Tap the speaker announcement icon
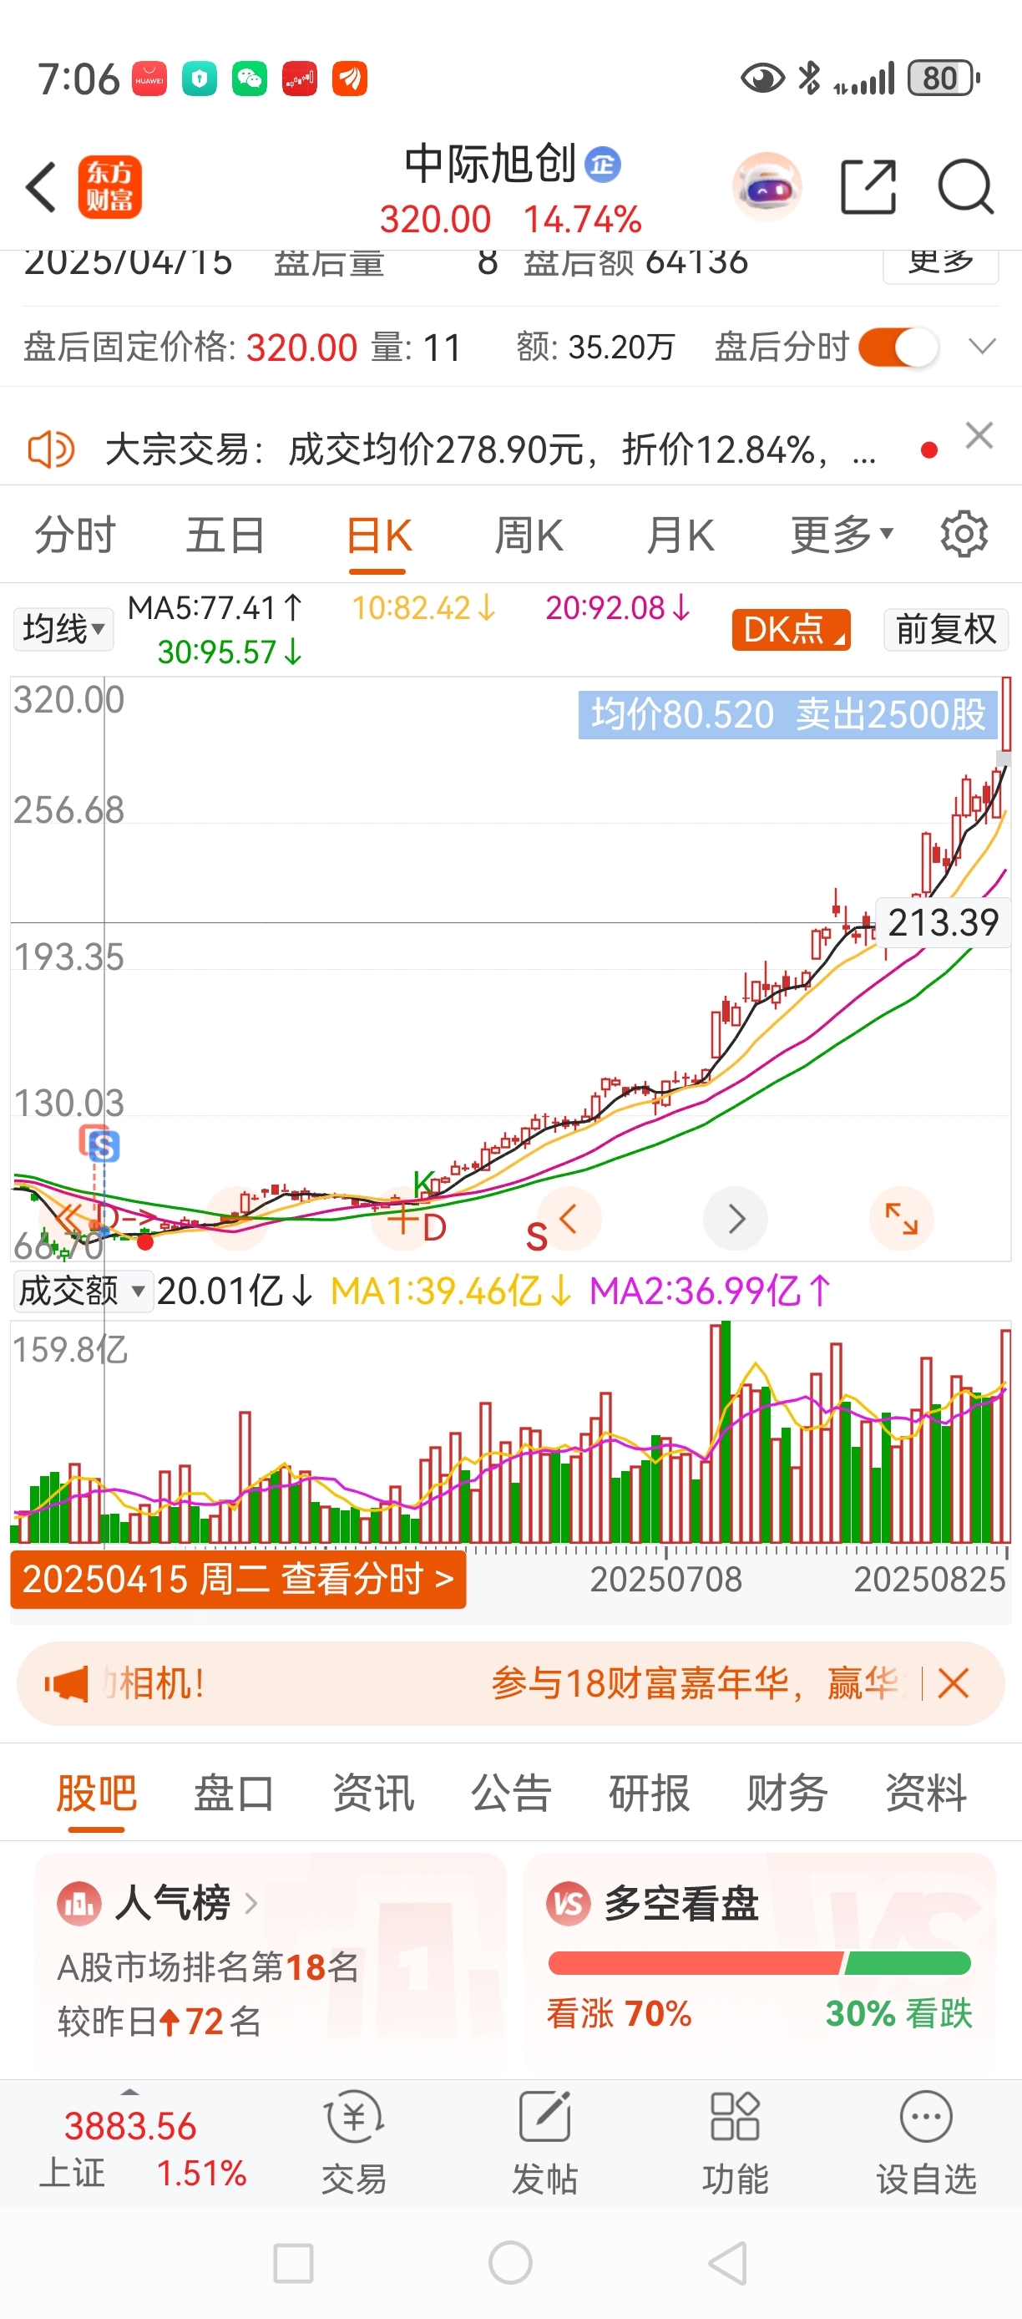 point(51,449)
